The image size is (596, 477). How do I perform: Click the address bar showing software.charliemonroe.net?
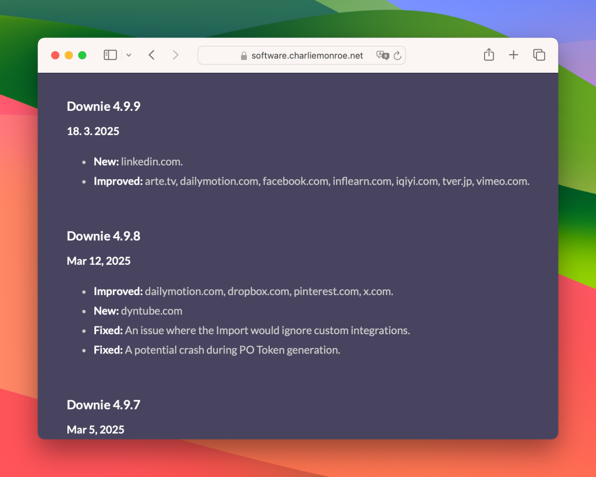point(301,56)
